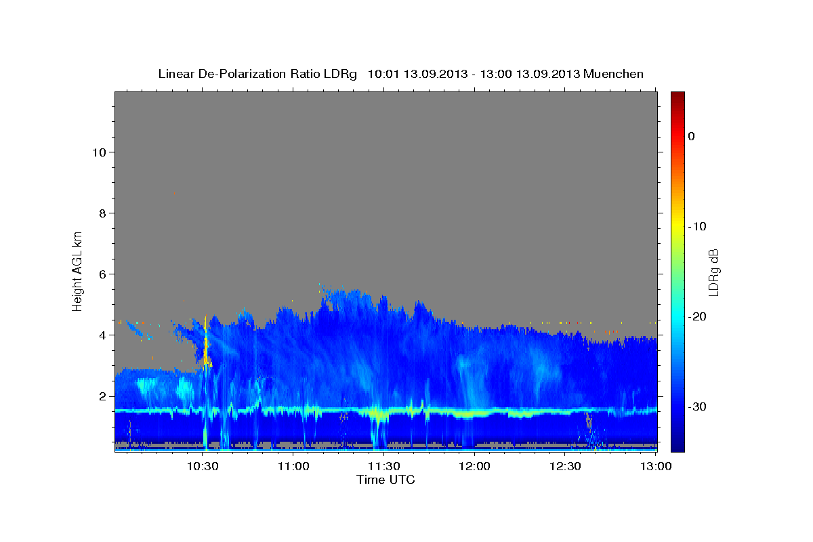Click the 13:00 time tick label
813x542 pixels.
point(655,466)
